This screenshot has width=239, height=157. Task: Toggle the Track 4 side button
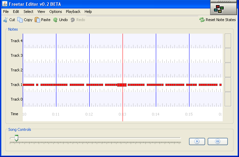pyautogui.click(x=228, y=41)
